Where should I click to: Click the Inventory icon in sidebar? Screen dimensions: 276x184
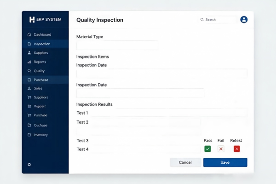tap(29, 135)
